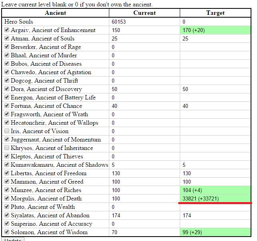257x241 pixels.
Task: Uncheck Sniperino, Ancient of Accuracy checkbox
Action: pyautogui.click(x=7, y=223)
